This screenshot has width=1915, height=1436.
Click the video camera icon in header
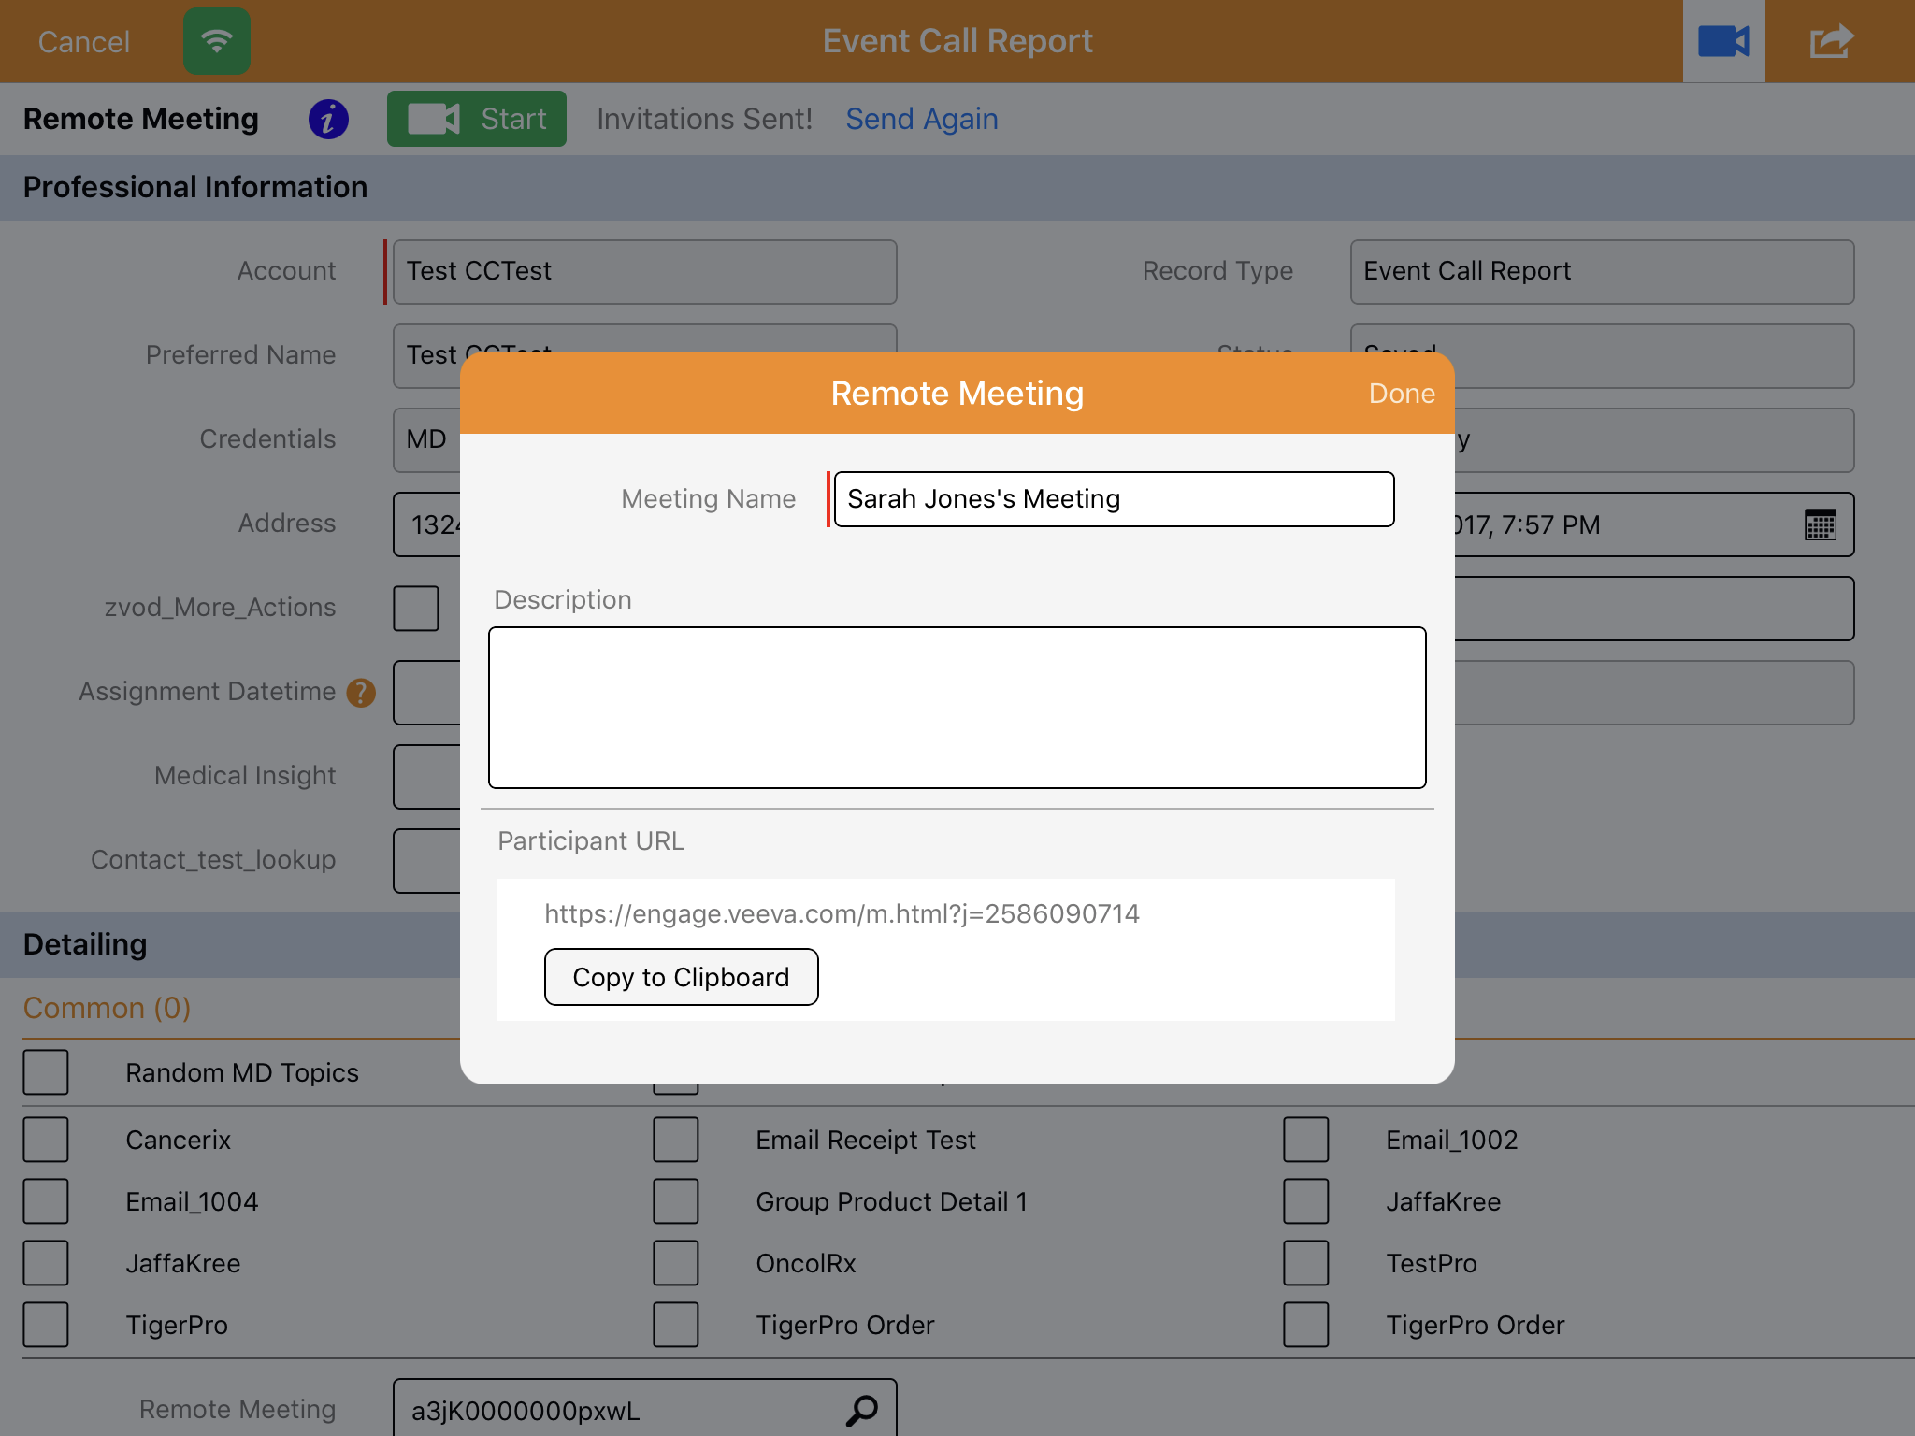[1723, 41]
